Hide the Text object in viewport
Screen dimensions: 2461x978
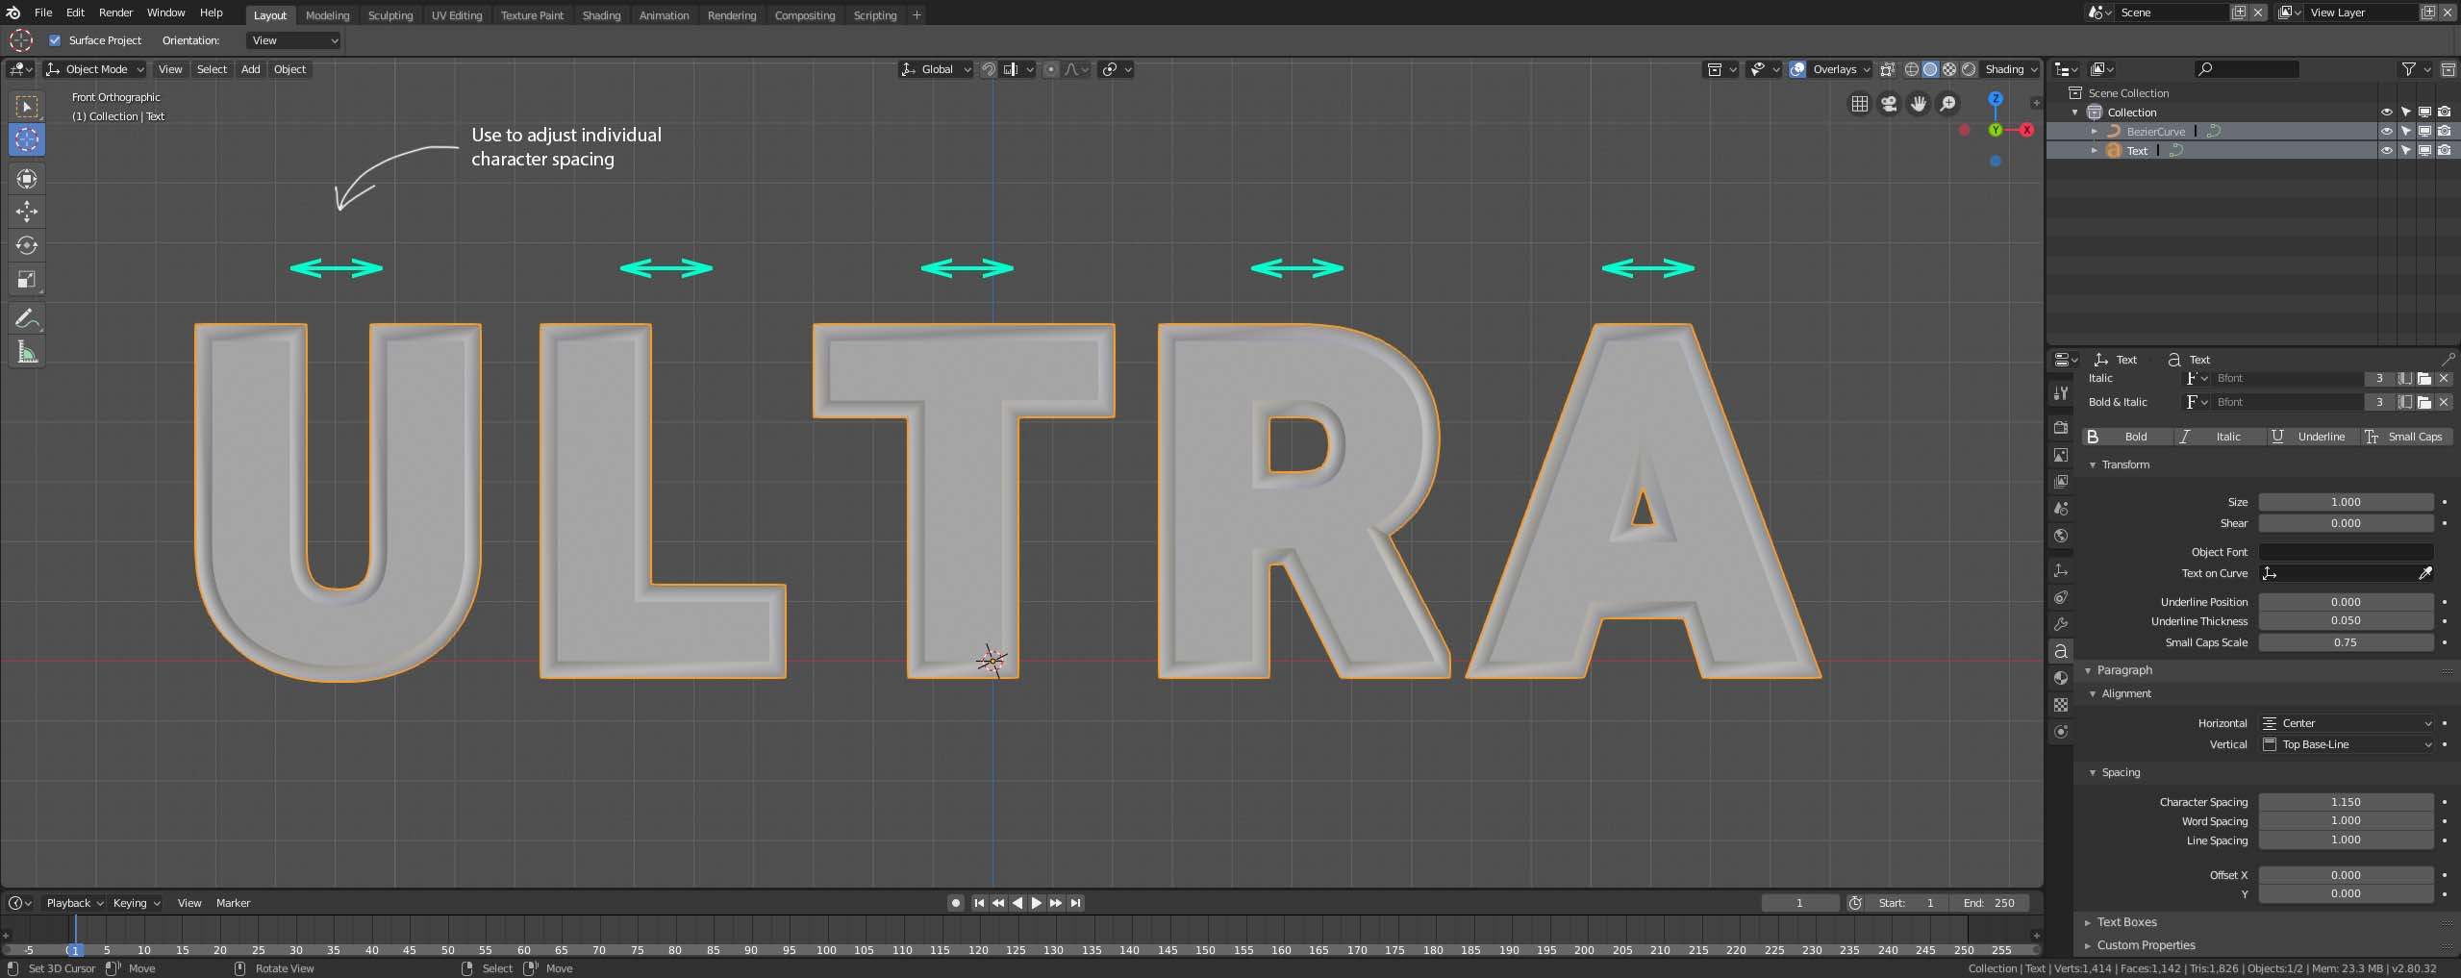[2386, 150]
